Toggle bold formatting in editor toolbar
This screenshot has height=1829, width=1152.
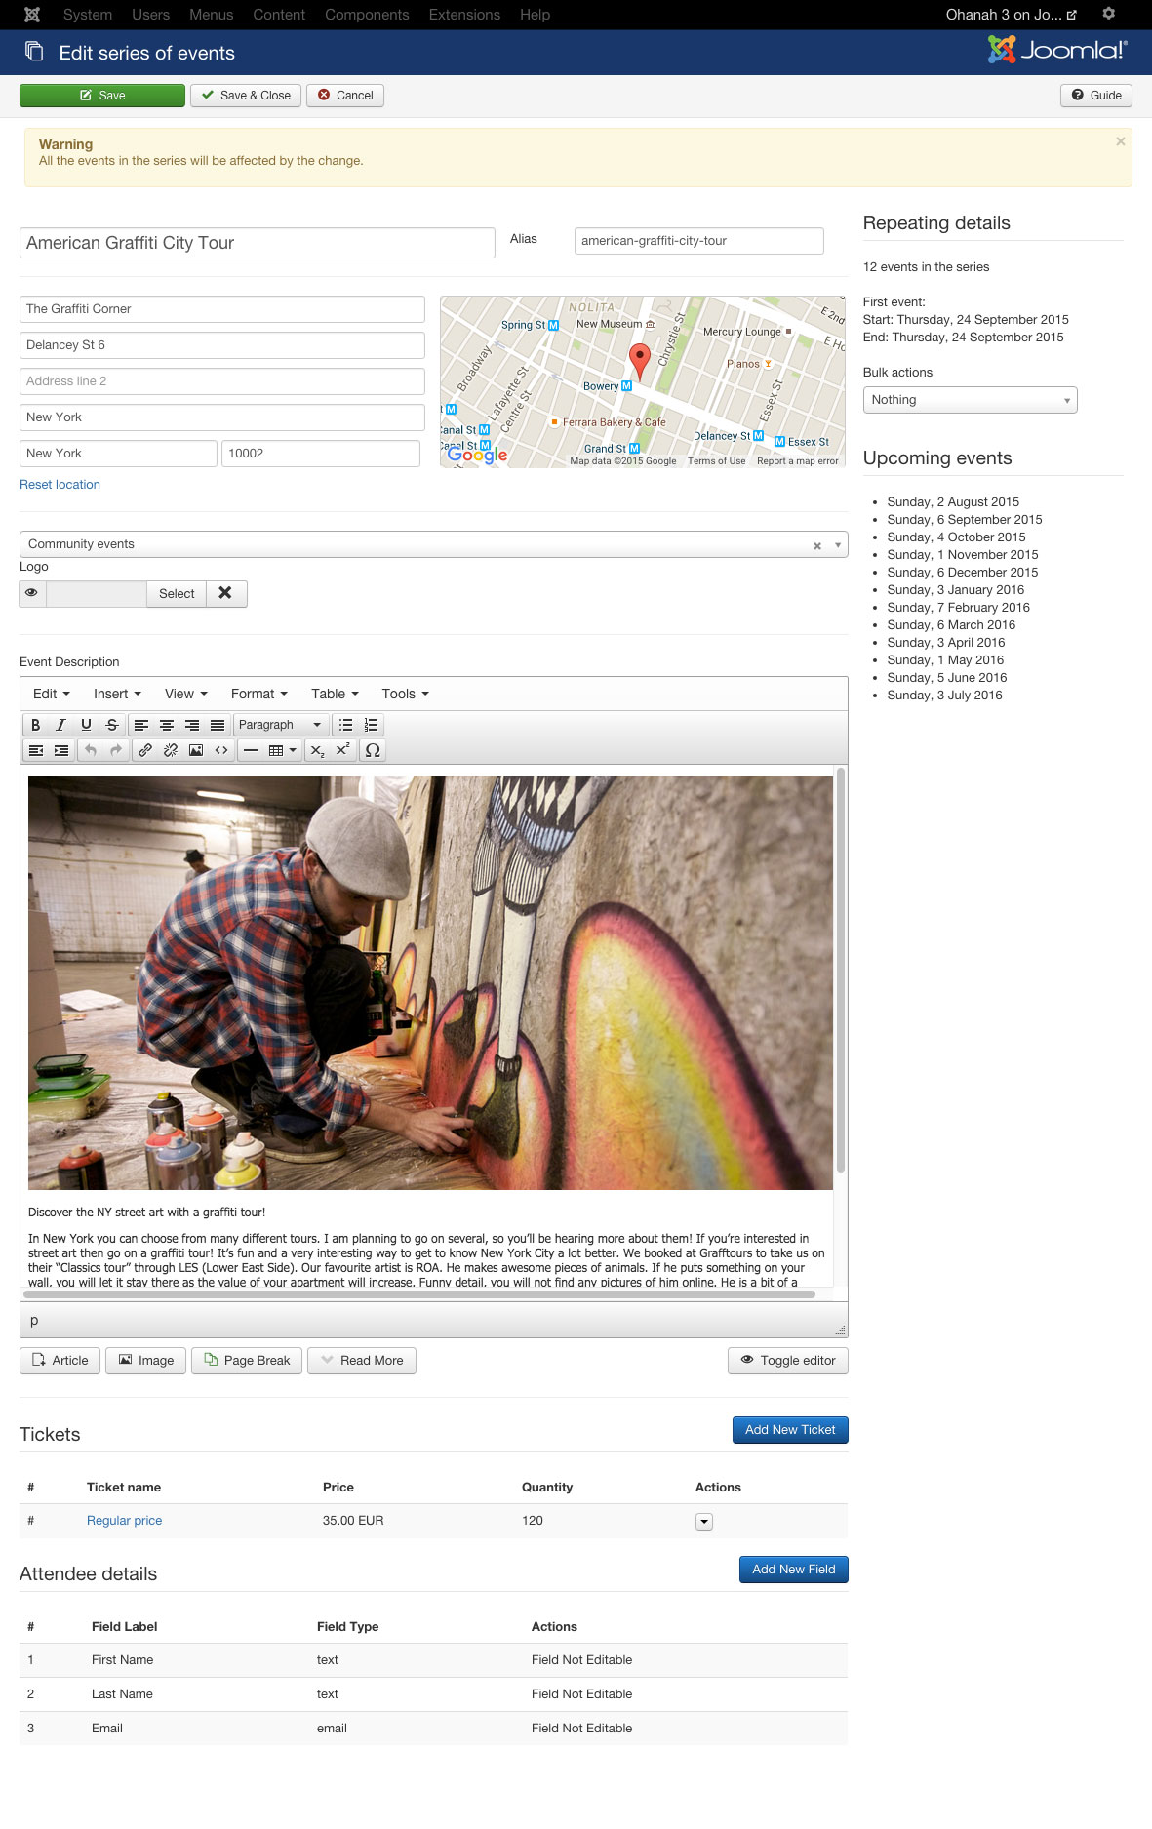[x=35, y=725]
